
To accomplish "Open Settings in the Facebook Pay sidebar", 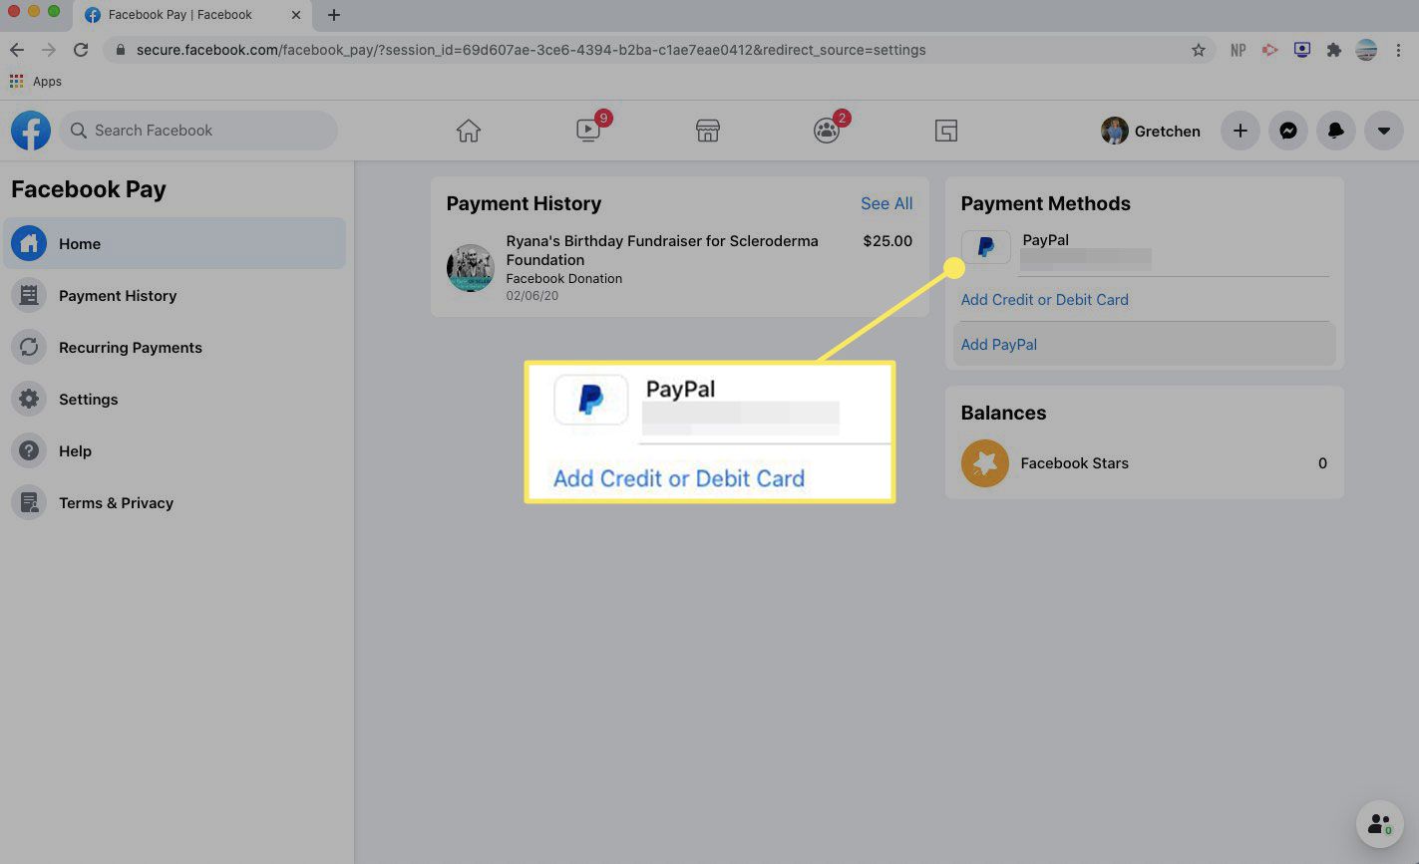I will tap(88, 400).
